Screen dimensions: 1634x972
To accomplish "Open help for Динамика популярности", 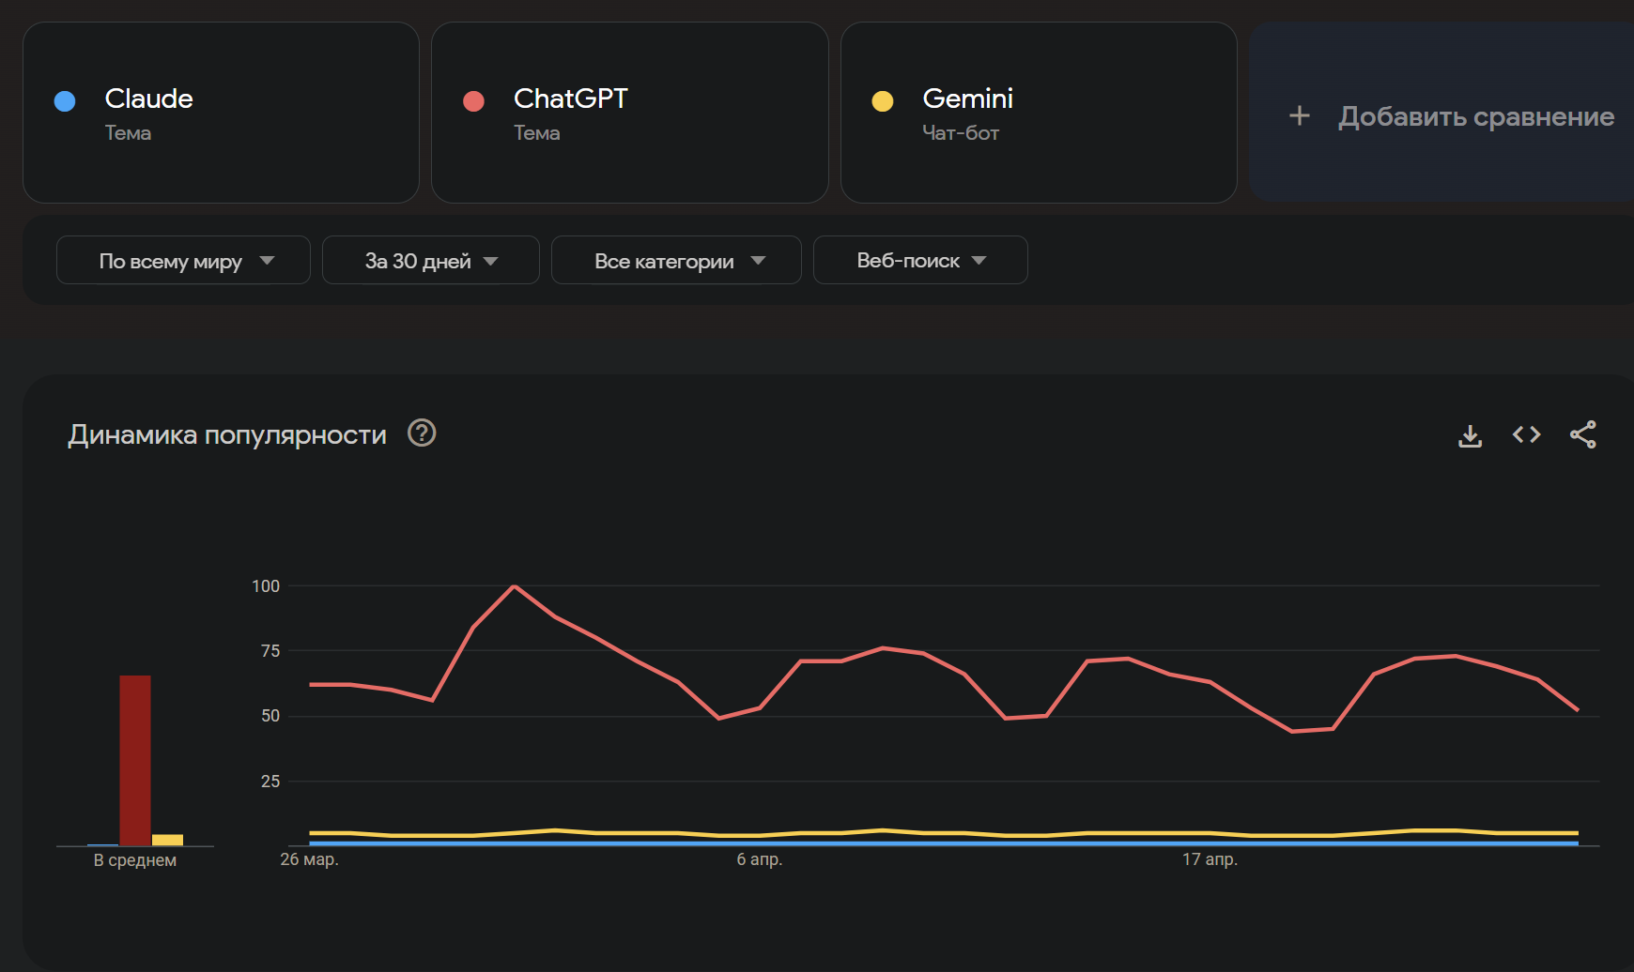I will coord(422,433).
